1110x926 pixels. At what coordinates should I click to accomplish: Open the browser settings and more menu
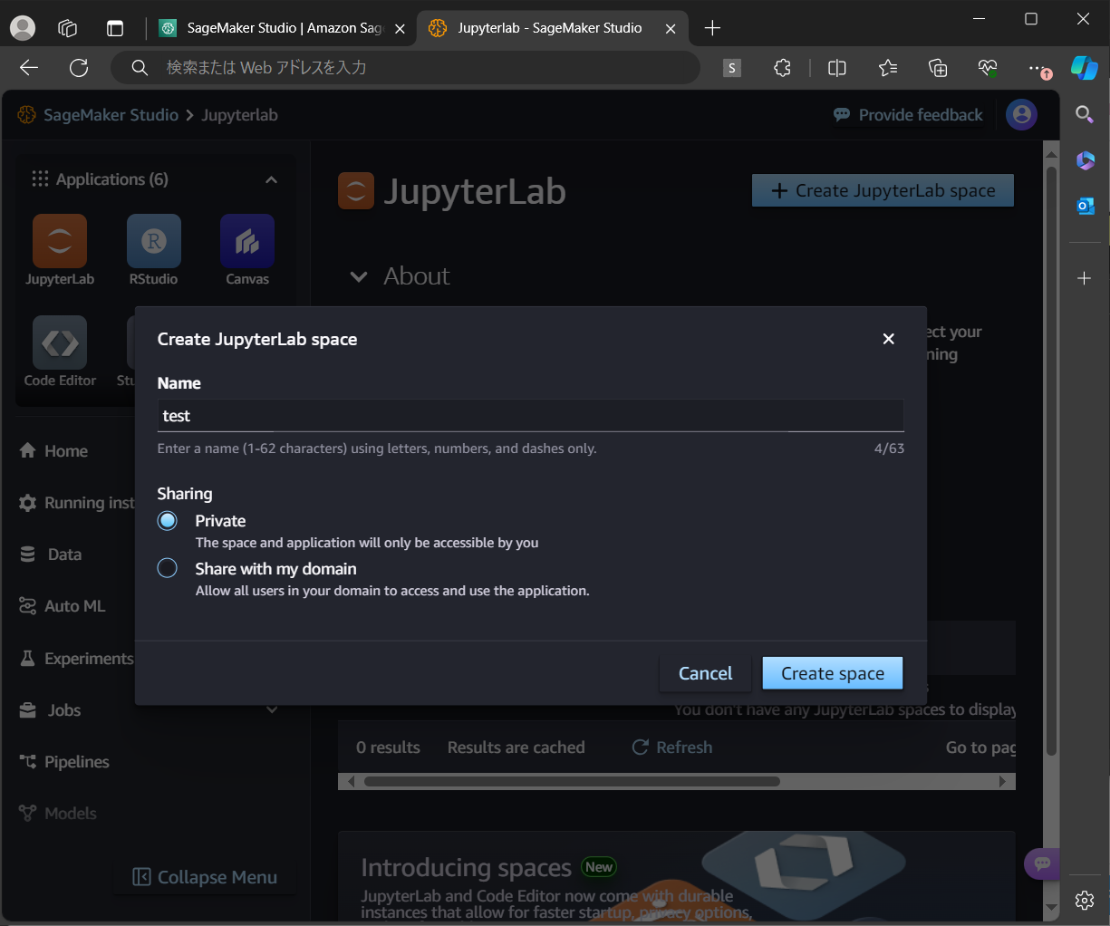1038,68
